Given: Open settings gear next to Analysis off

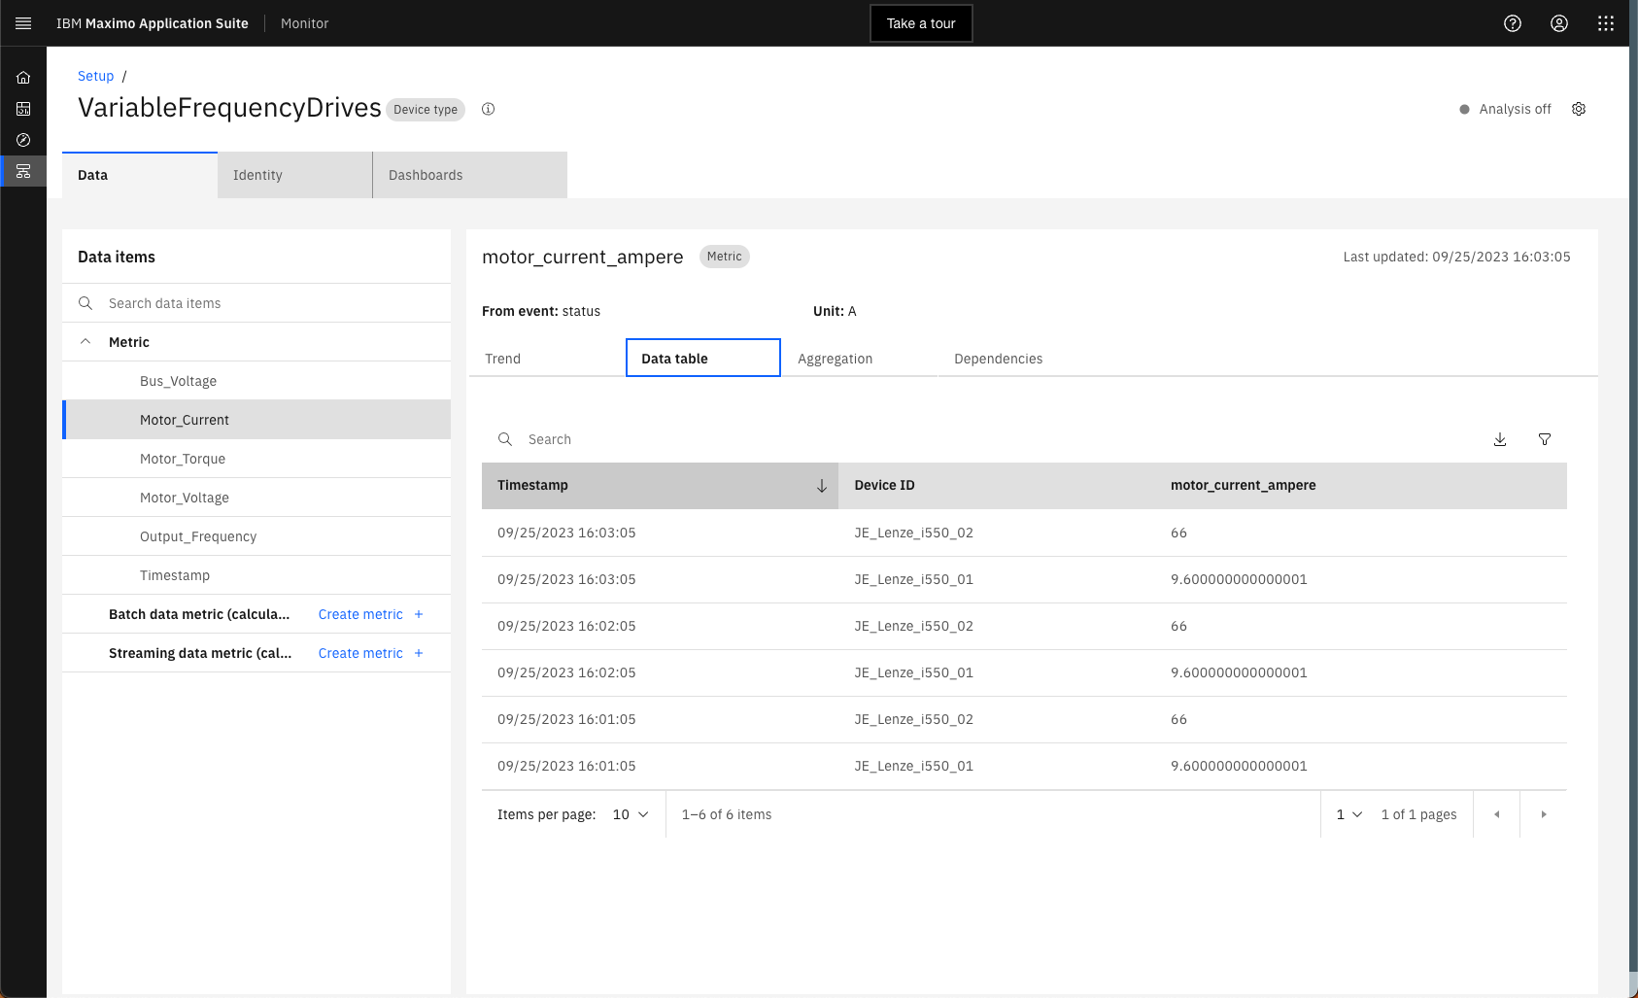Looking at the screenshot, I should pyautogui.click(x=1579, y=109).
